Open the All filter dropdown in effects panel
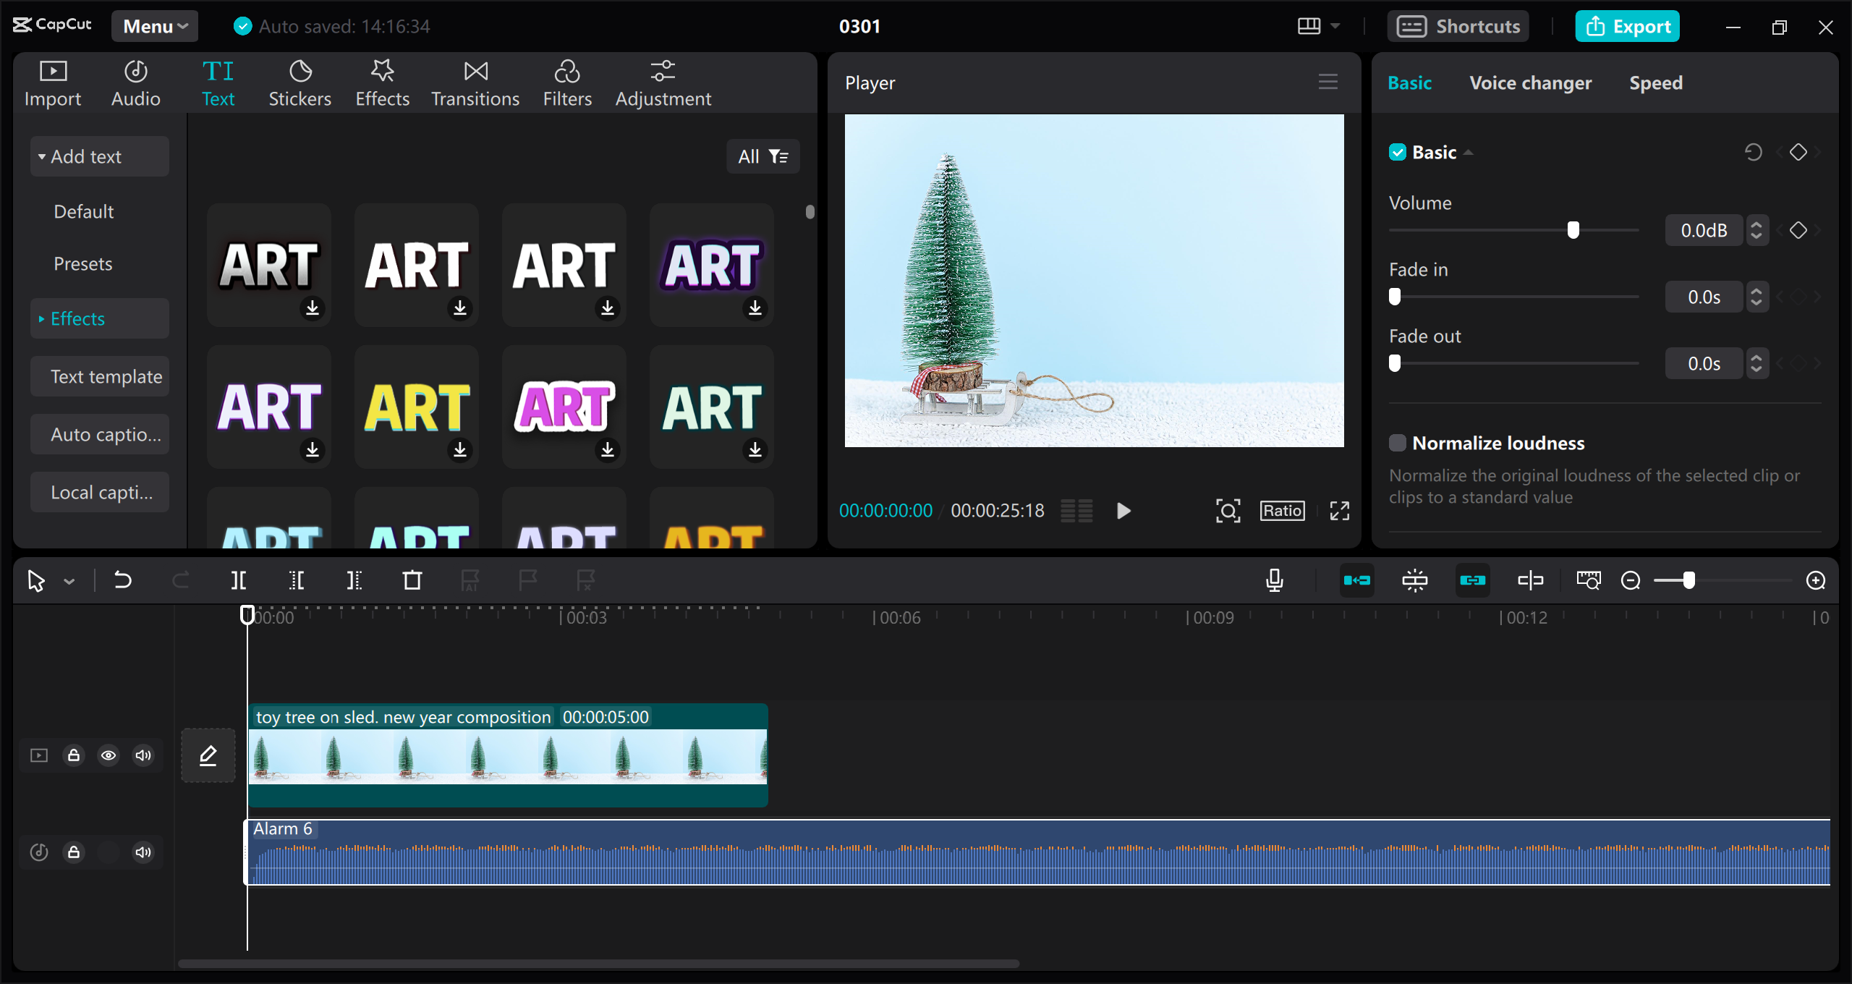This screenshot has height=984, width=1852. coord(762,156)
